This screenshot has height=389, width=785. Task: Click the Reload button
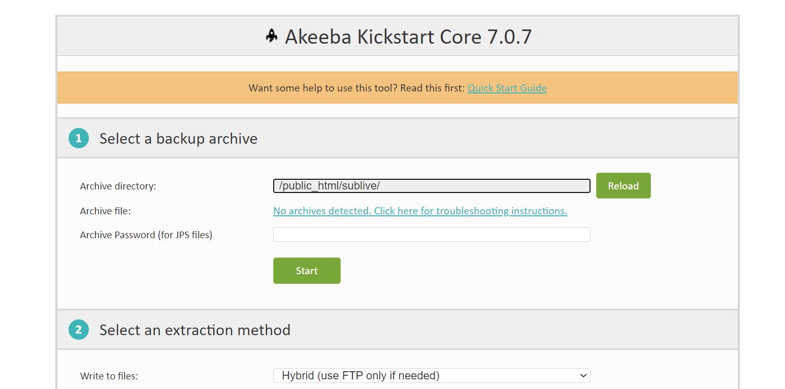coord(623,186)
